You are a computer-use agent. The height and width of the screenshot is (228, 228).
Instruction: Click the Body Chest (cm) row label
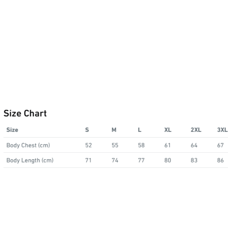pos(28,145)
